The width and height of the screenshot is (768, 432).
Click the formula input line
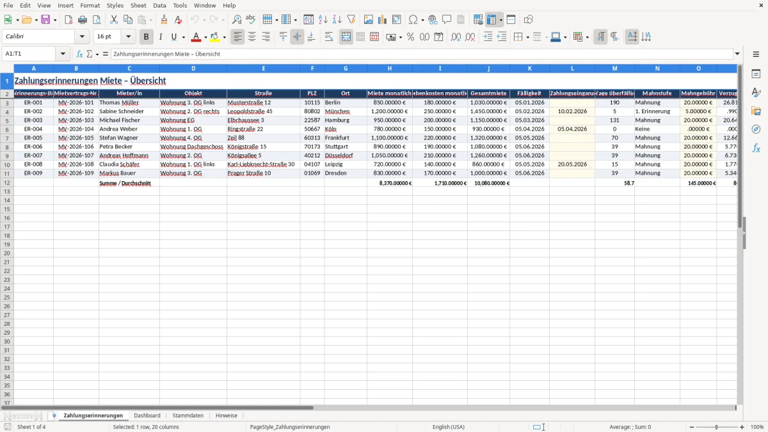pyautogui.click(x=422, y=54)
